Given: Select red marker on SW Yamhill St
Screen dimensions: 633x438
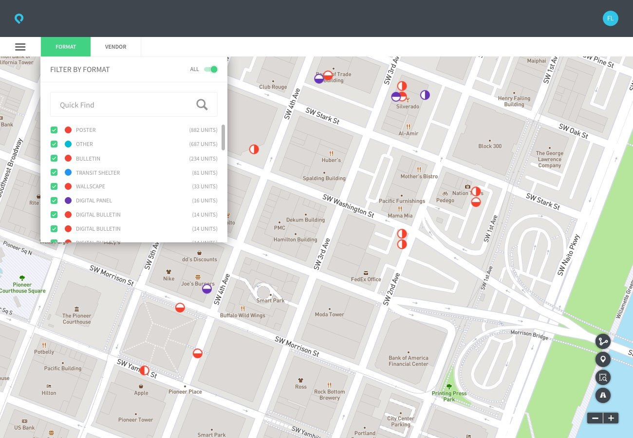Looking at the screenshot, I should [144, 370].
